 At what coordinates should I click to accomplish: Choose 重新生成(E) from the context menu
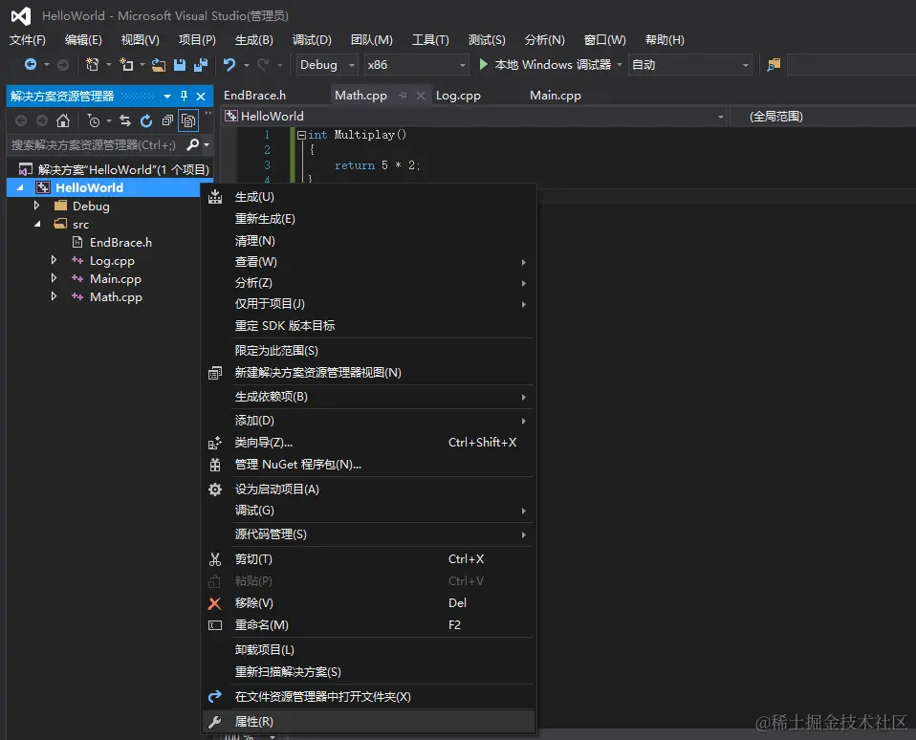tap(368, 218)
